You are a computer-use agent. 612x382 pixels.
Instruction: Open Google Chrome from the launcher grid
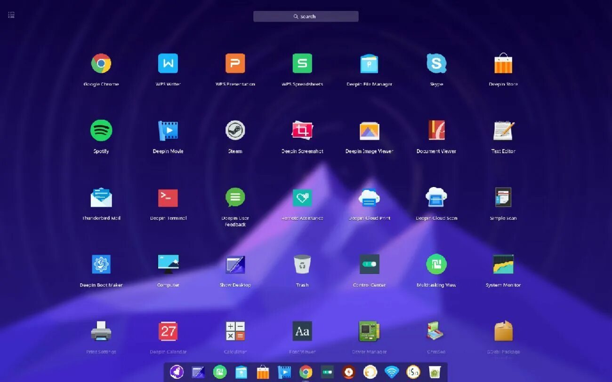pos(101,63)
